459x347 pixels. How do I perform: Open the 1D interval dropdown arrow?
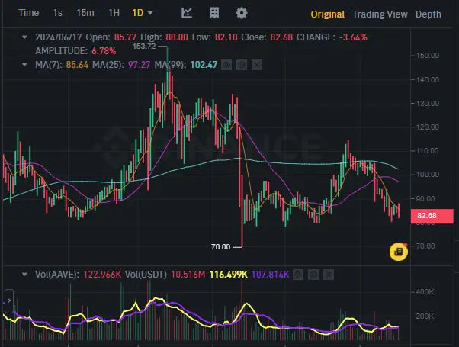(x=150, y=13)
